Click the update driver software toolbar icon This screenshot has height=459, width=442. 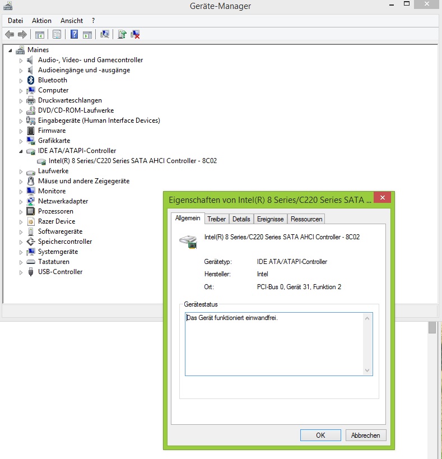click(x=122, y=35)
